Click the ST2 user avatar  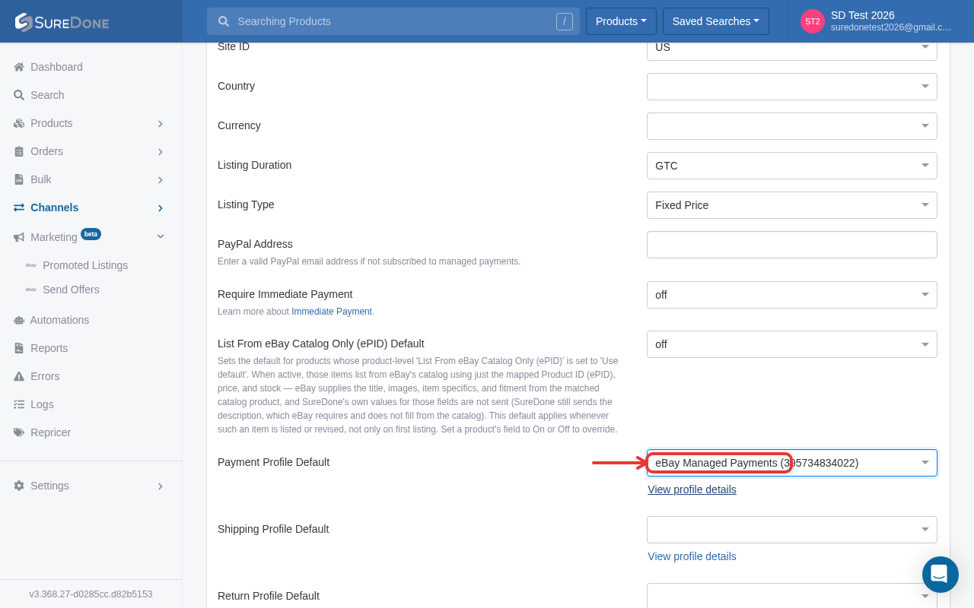pyautogui.click(x=813, y=21)
